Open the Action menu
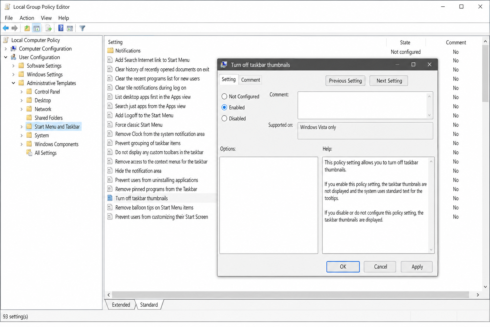 point(27,18)
